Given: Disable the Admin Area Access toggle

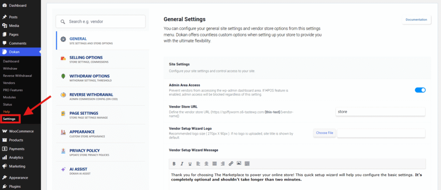Looking at the screenshot, I should (x=420, y=90).
